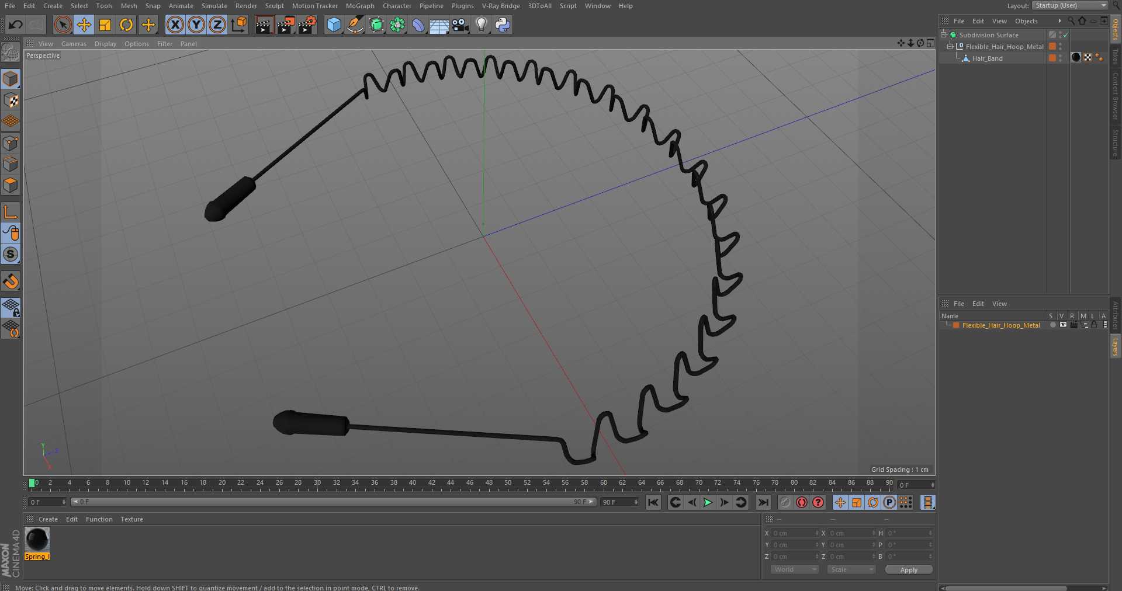Toggle lock for Flexible_Hair_Hoop_Metal layer
This screenshot has width=1122, height=591.
coord(1094,325)
